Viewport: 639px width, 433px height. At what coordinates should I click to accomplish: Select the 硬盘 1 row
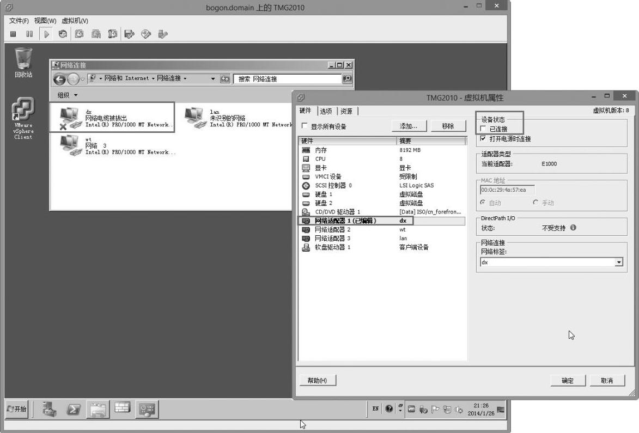point(382,194)
